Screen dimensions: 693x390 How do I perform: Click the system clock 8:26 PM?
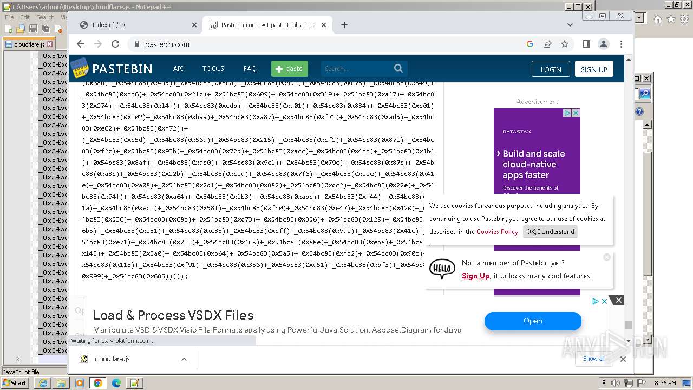tap(665, 383)
